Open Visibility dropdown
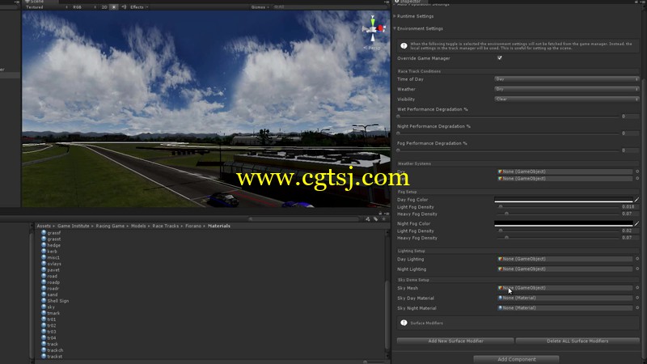The image size is (647, 364). (x=567, y=99)
